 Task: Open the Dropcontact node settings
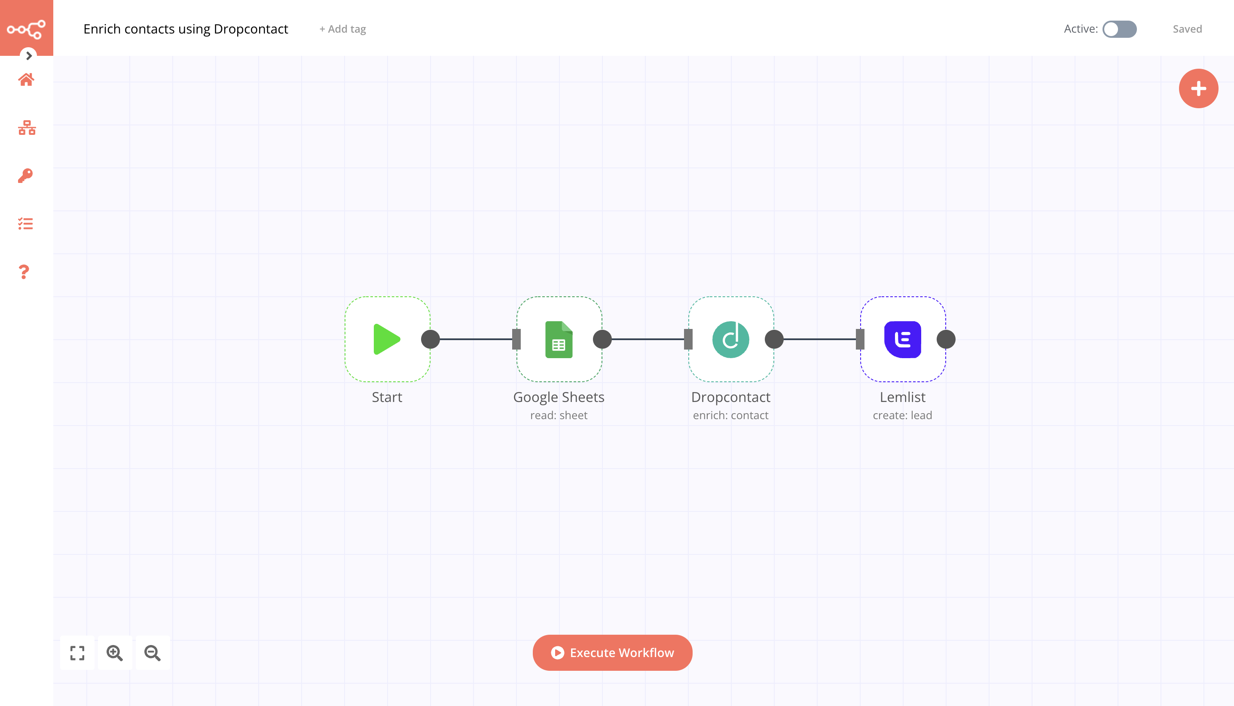[x=730, y=339]
